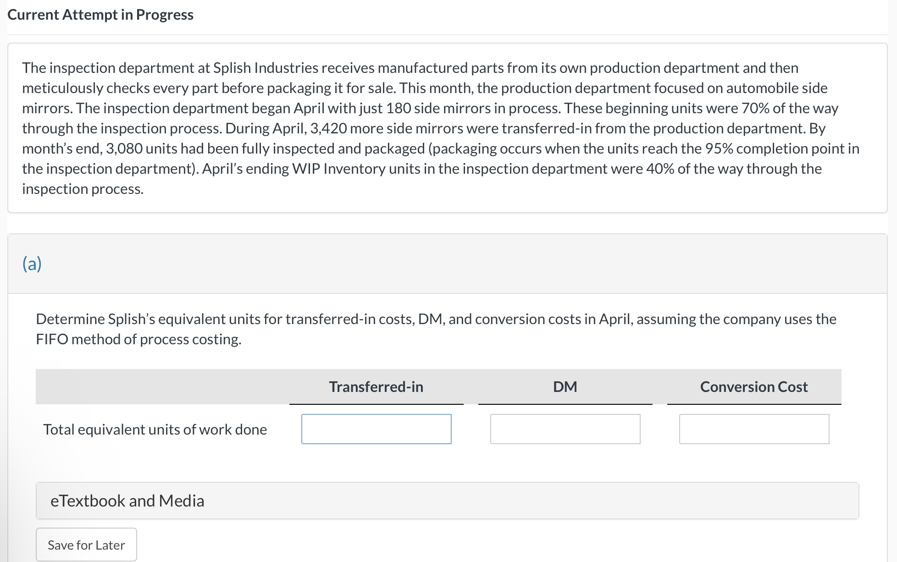Screen dimensions: 897x562
Task: Click the Transferred-in column header
Action: pos(376,386)
